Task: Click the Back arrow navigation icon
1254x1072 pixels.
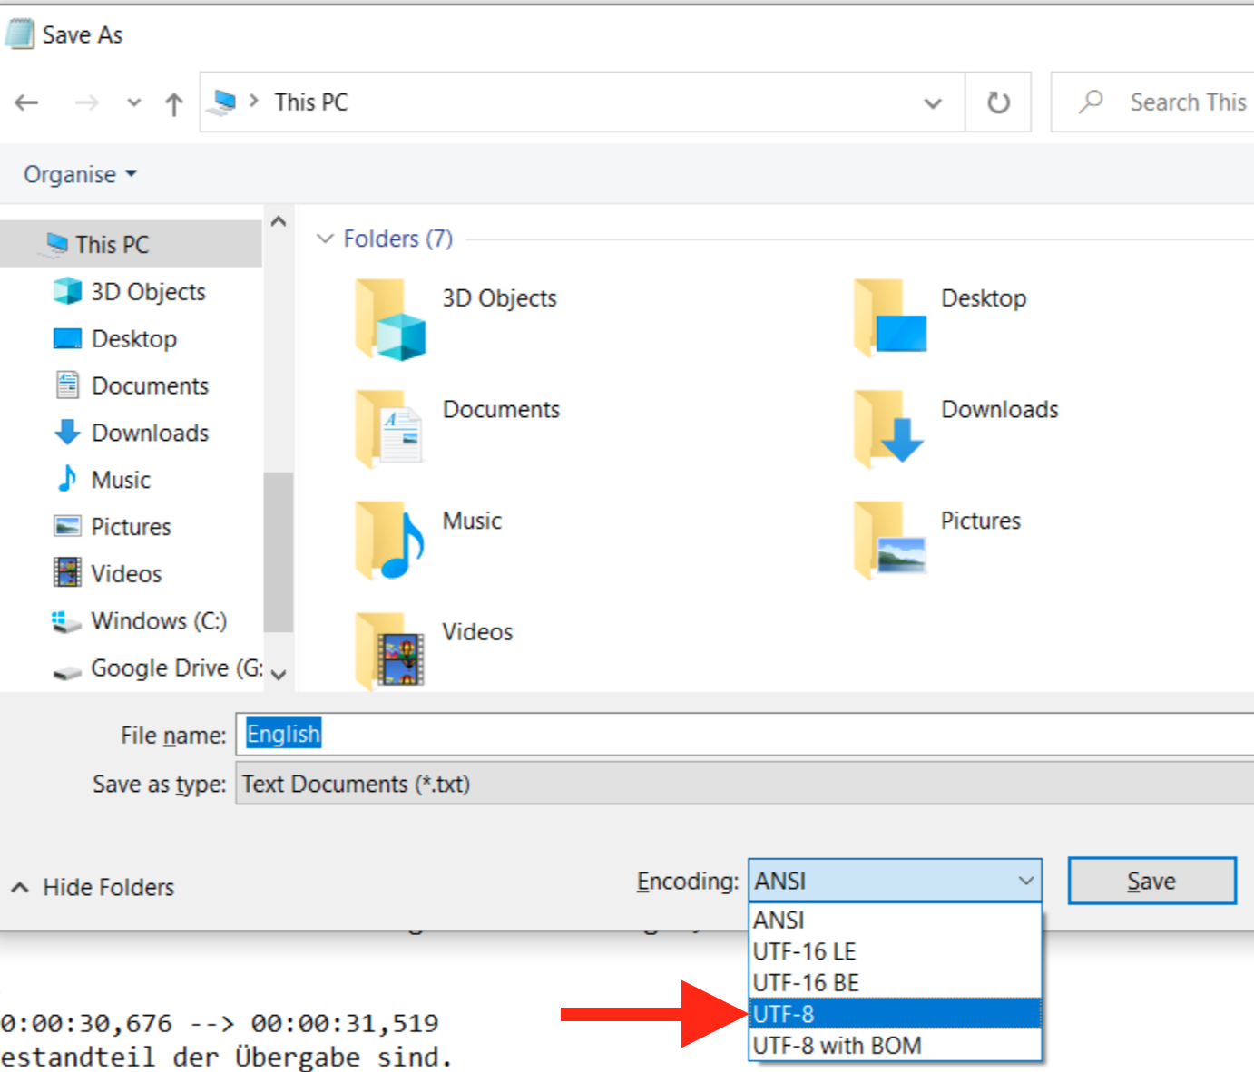Action: tap(26, 102)
